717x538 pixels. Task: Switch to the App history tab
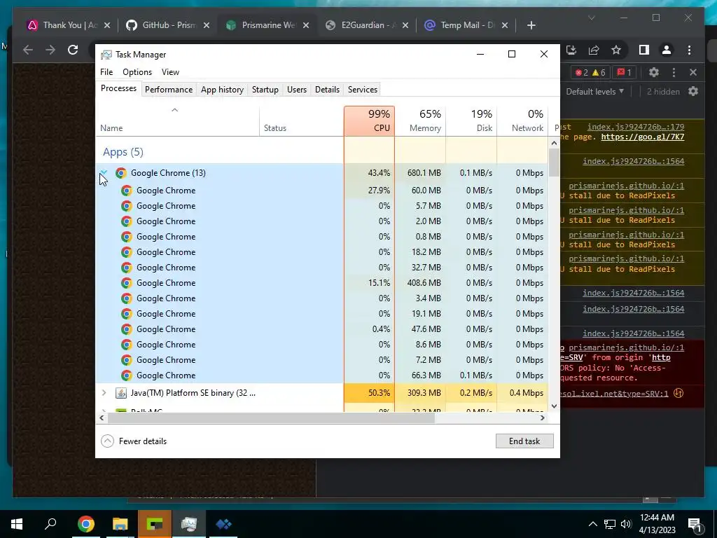pyautogui.click(x=222, y=90)
